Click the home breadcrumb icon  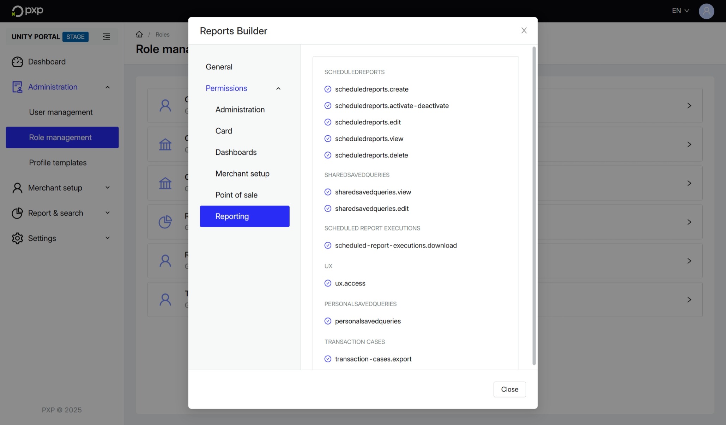point(139,35)
